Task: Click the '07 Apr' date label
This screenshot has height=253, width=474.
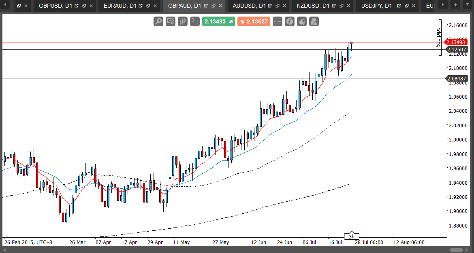Action: pyautogui.click(x=103, y=242)
